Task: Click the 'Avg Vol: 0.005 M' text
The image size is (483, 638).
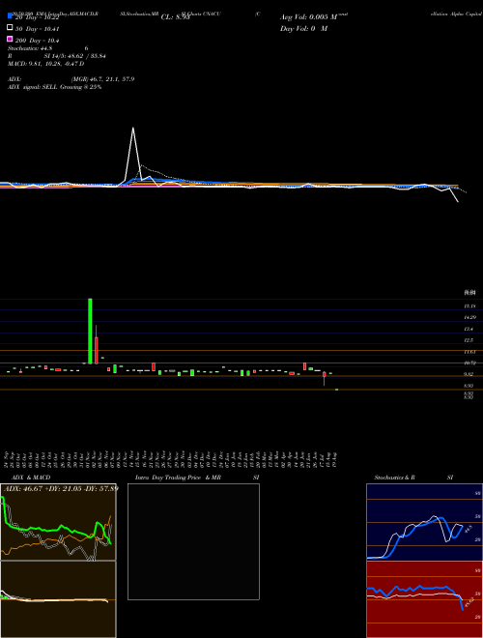Action: [x=309, y=17]
